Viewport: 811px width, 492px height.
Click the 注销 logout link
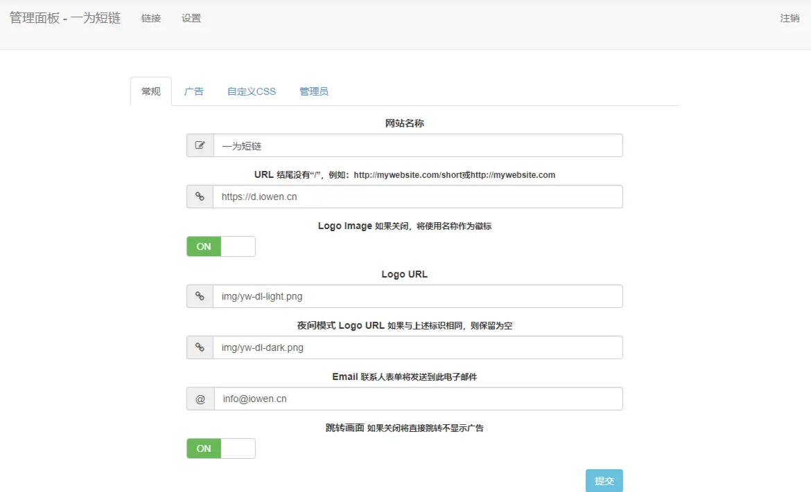(790, 18)
